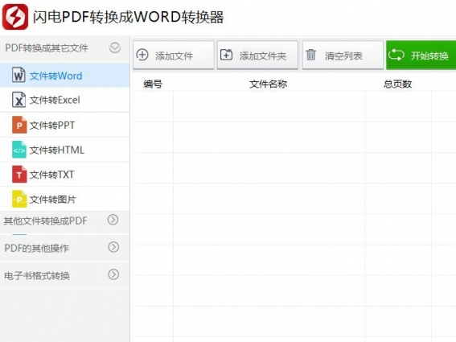
Task: Open the 文件转图片 conversion option
Action: click(64, 200)
